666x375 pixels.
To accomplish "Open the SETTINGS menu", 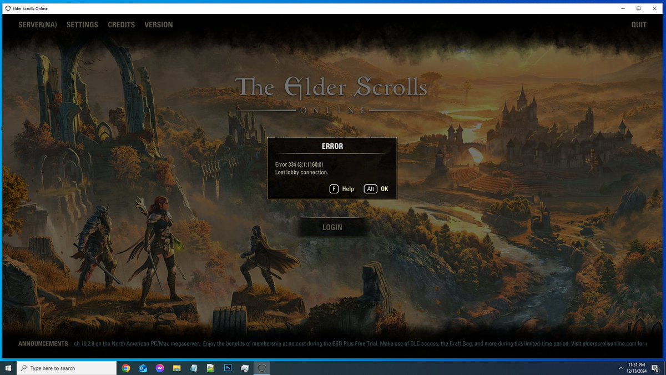I will [82, 24].
